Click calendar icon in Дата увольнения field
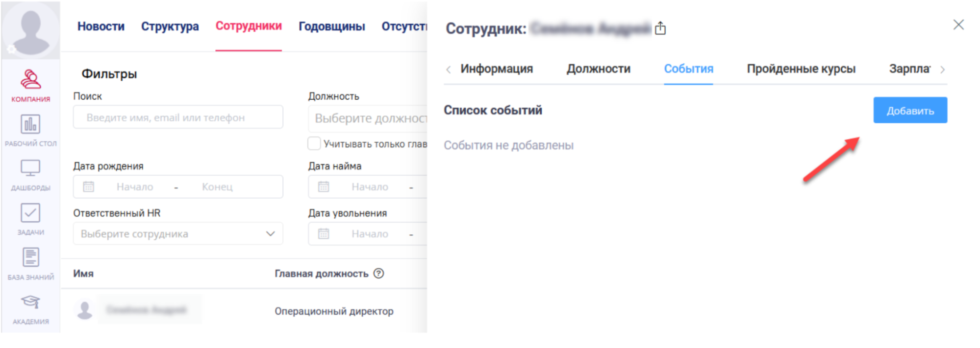The width and height of the screenshot is (980, 348). tap(324, 233)
